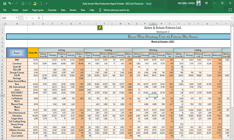Viewport: 234px width, 140px height.
Task: Click the Enter checkmark in formula bar
Action: [x=33, y=18]
